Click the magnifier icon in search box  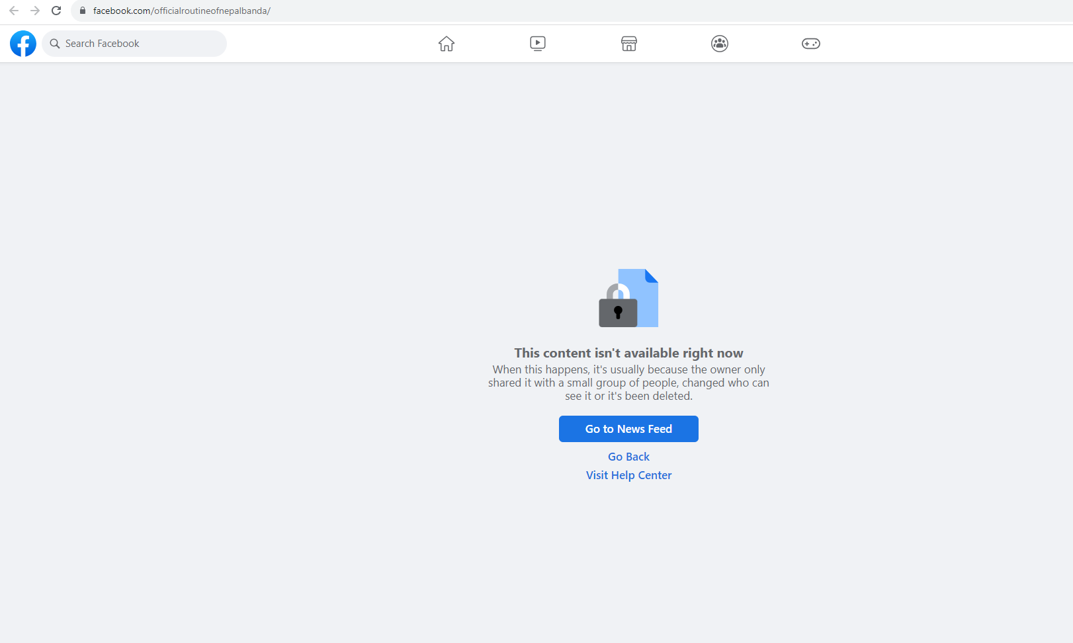pos(55,44)
